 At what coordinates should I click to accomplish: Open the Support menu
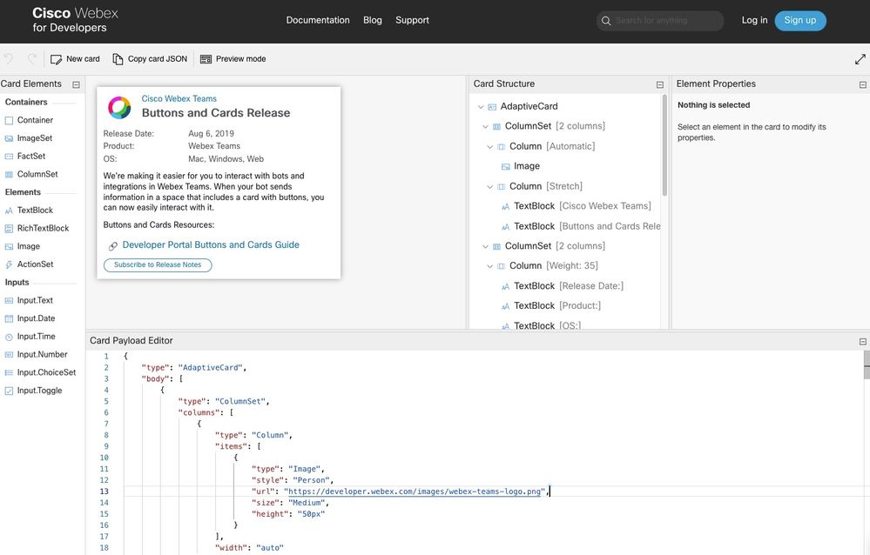pos(412,20)
